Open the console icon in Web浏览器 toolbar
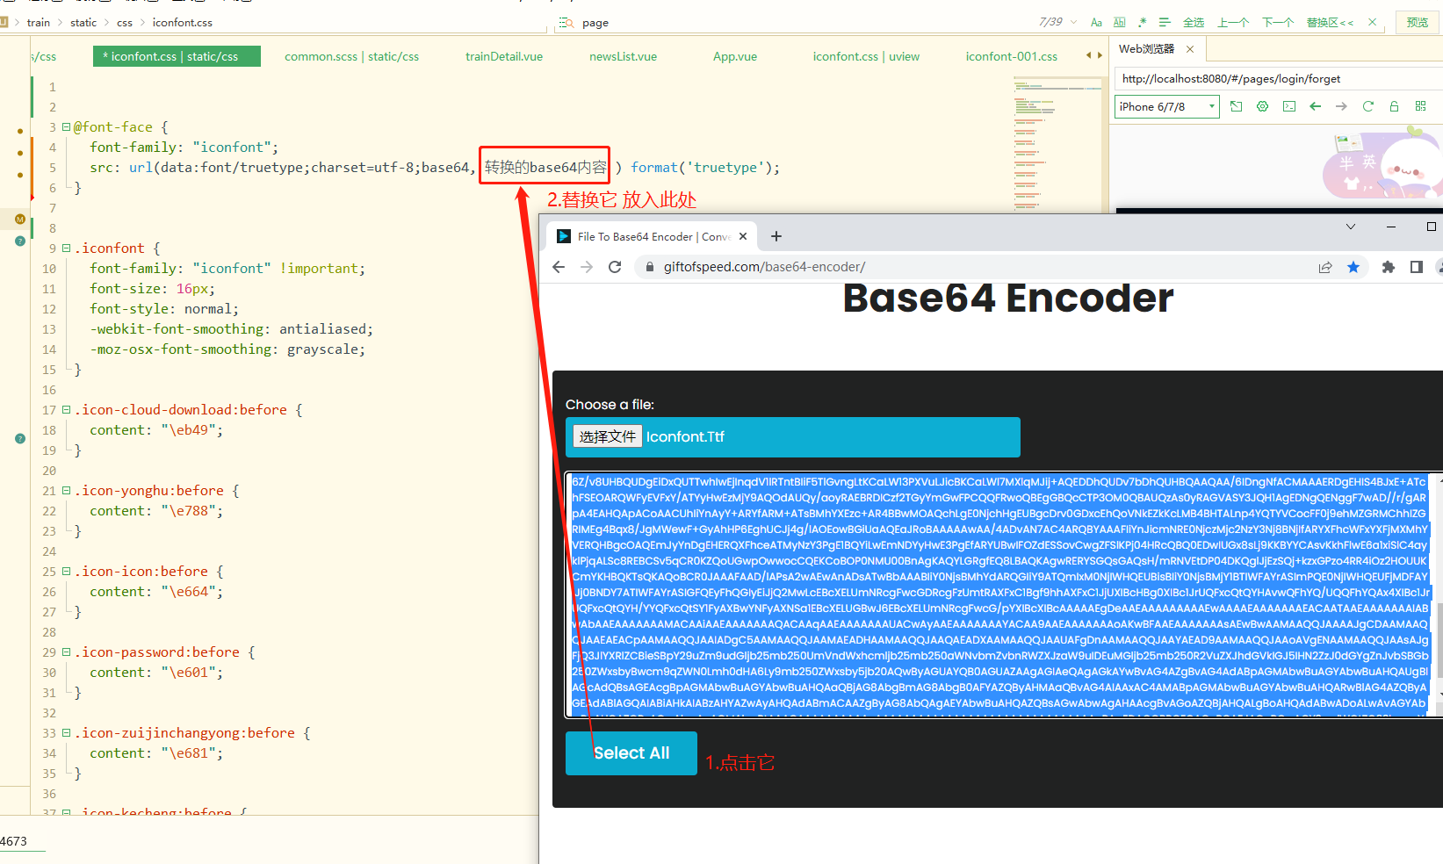This screenshot has width=1443, height=864. [1288, 106]
